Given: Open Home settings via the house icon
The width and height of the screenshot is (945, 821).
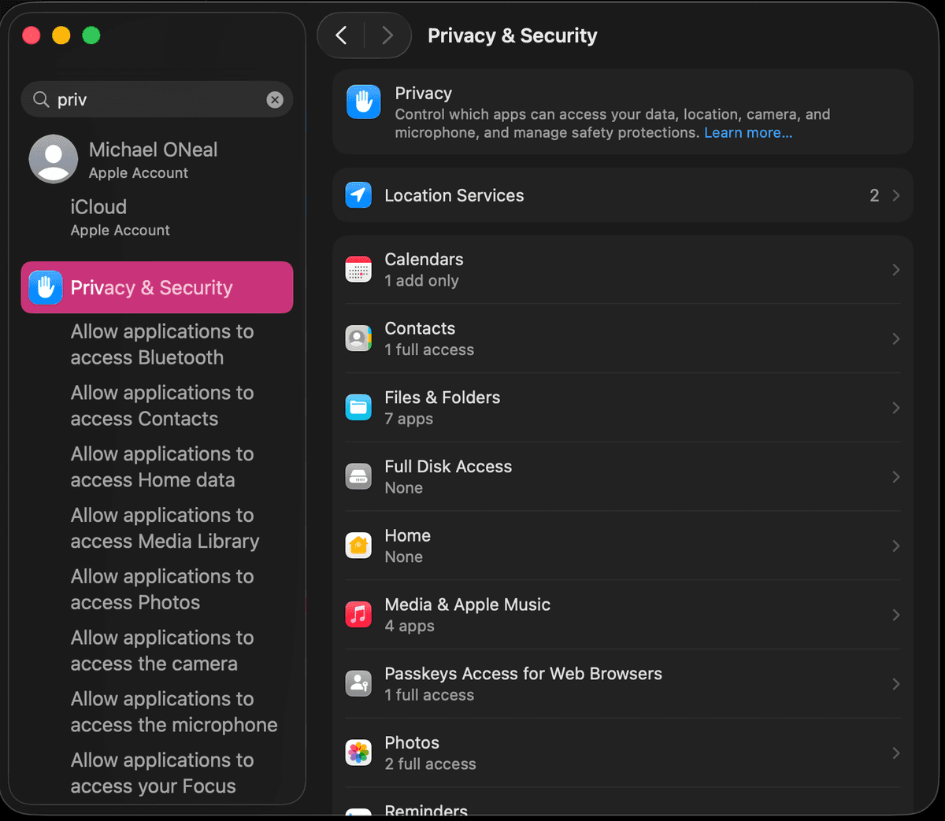Looking at the screenshot, I should tap(358, 545).
